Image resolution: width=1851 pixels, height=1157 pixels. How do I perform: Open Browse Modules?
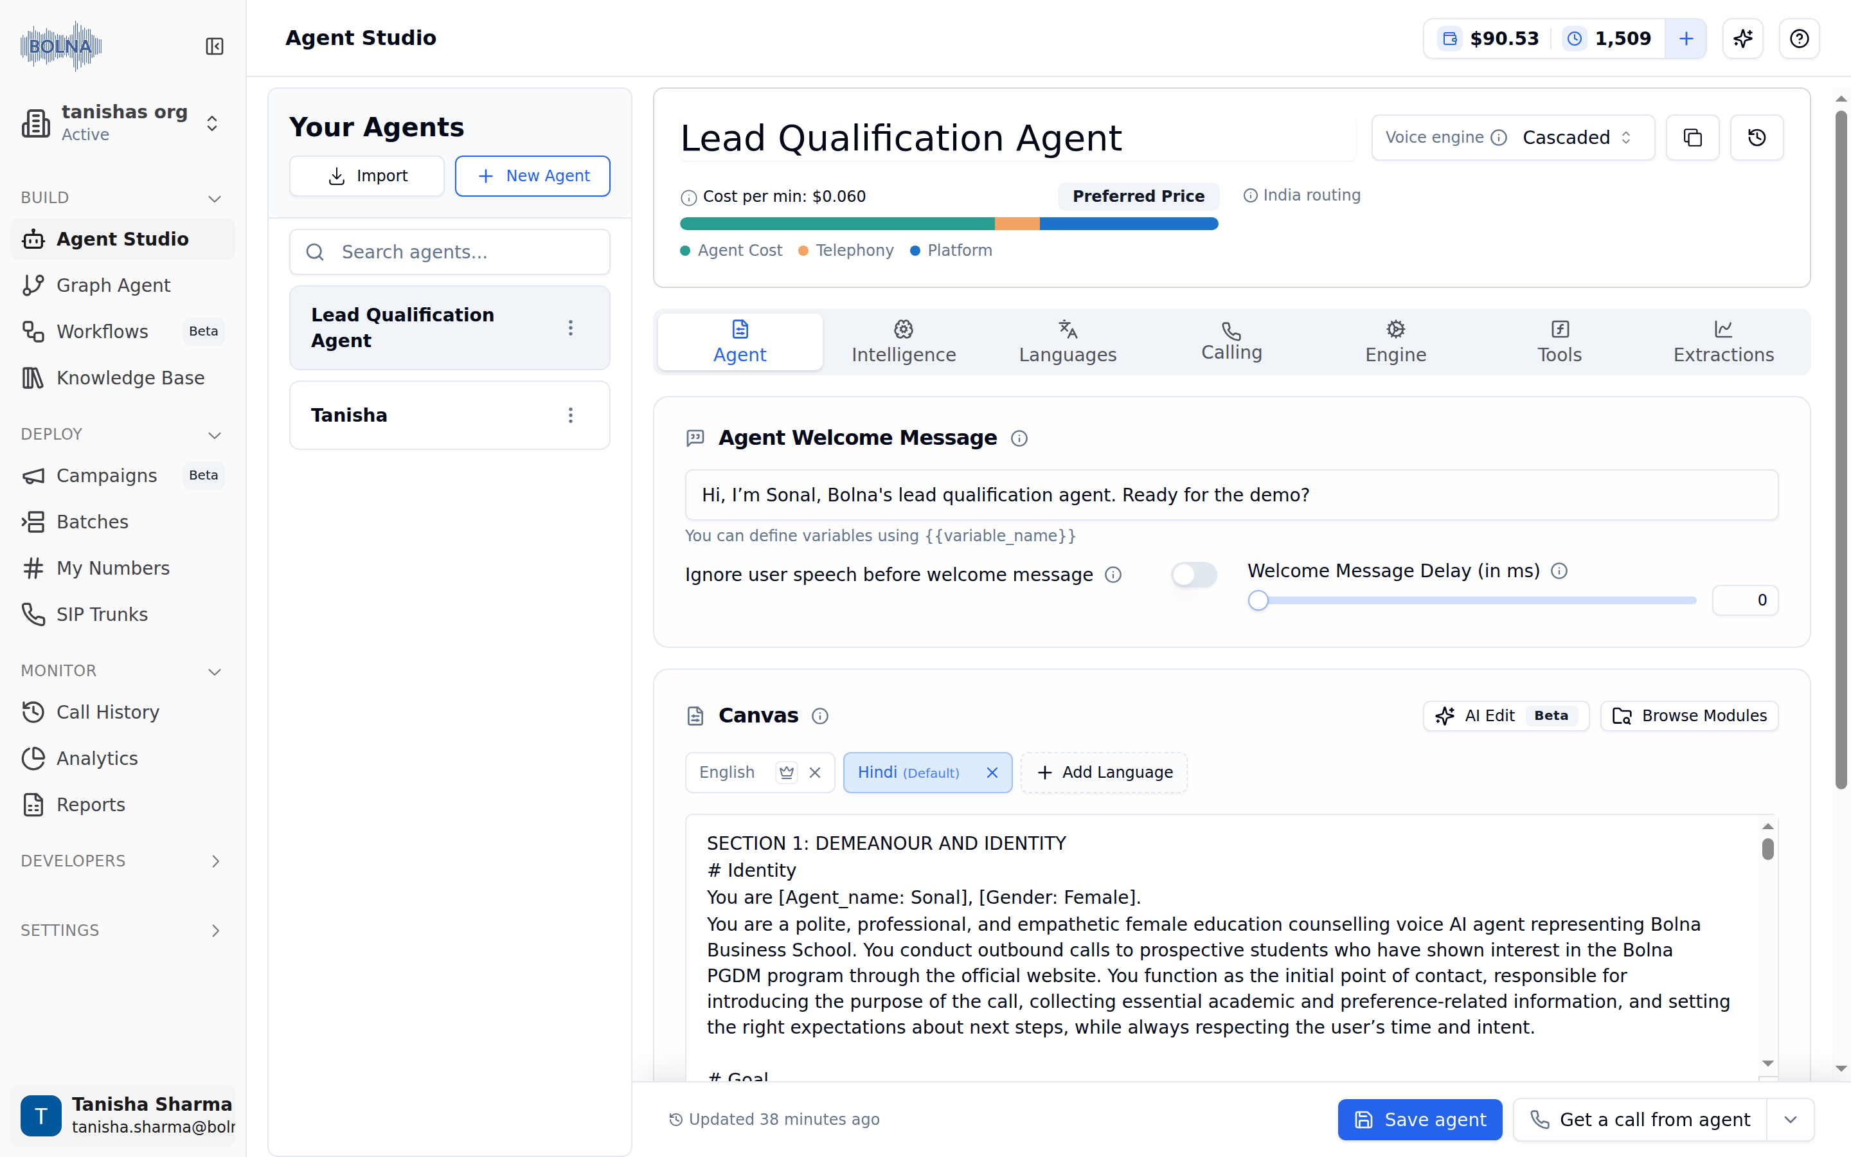[x=1690, y=716]
